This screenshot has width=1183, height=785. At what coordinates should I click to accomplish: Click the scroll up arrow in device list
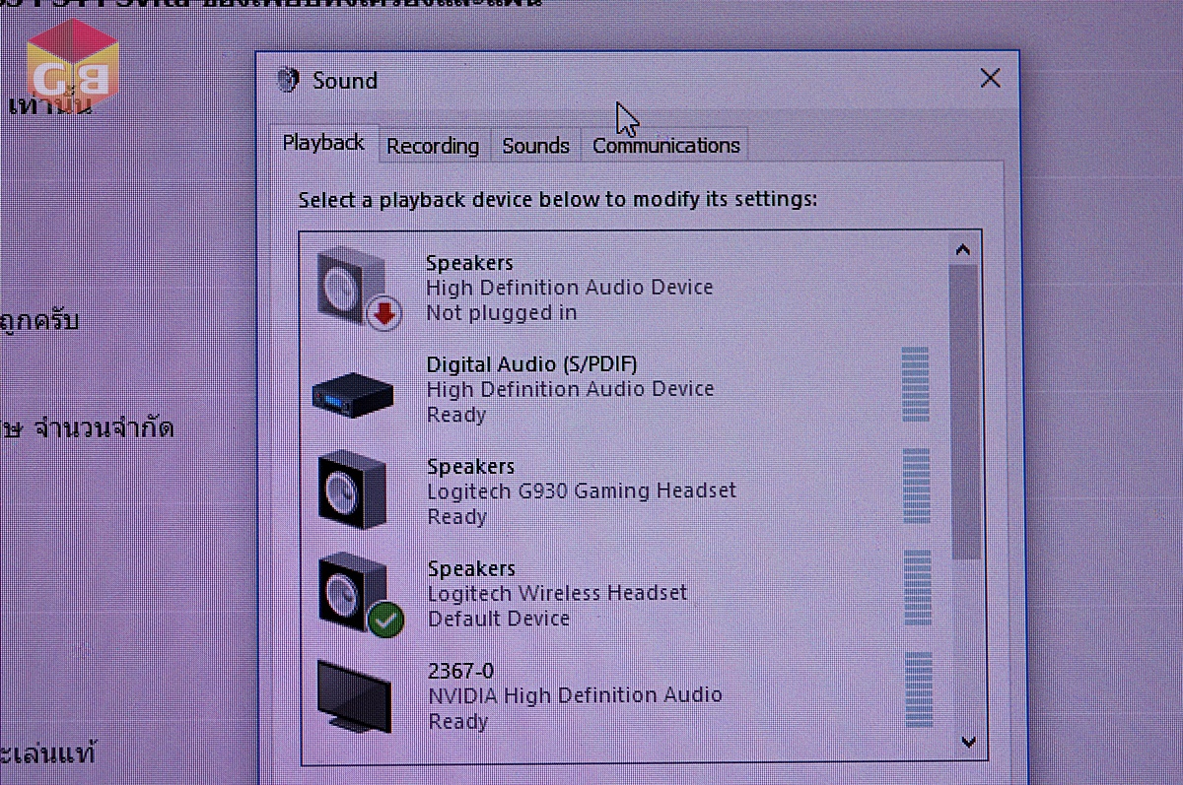[x=964, y=250]
